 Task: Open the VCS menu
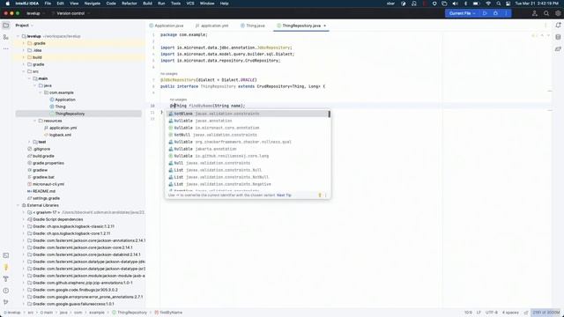[190, 4]
